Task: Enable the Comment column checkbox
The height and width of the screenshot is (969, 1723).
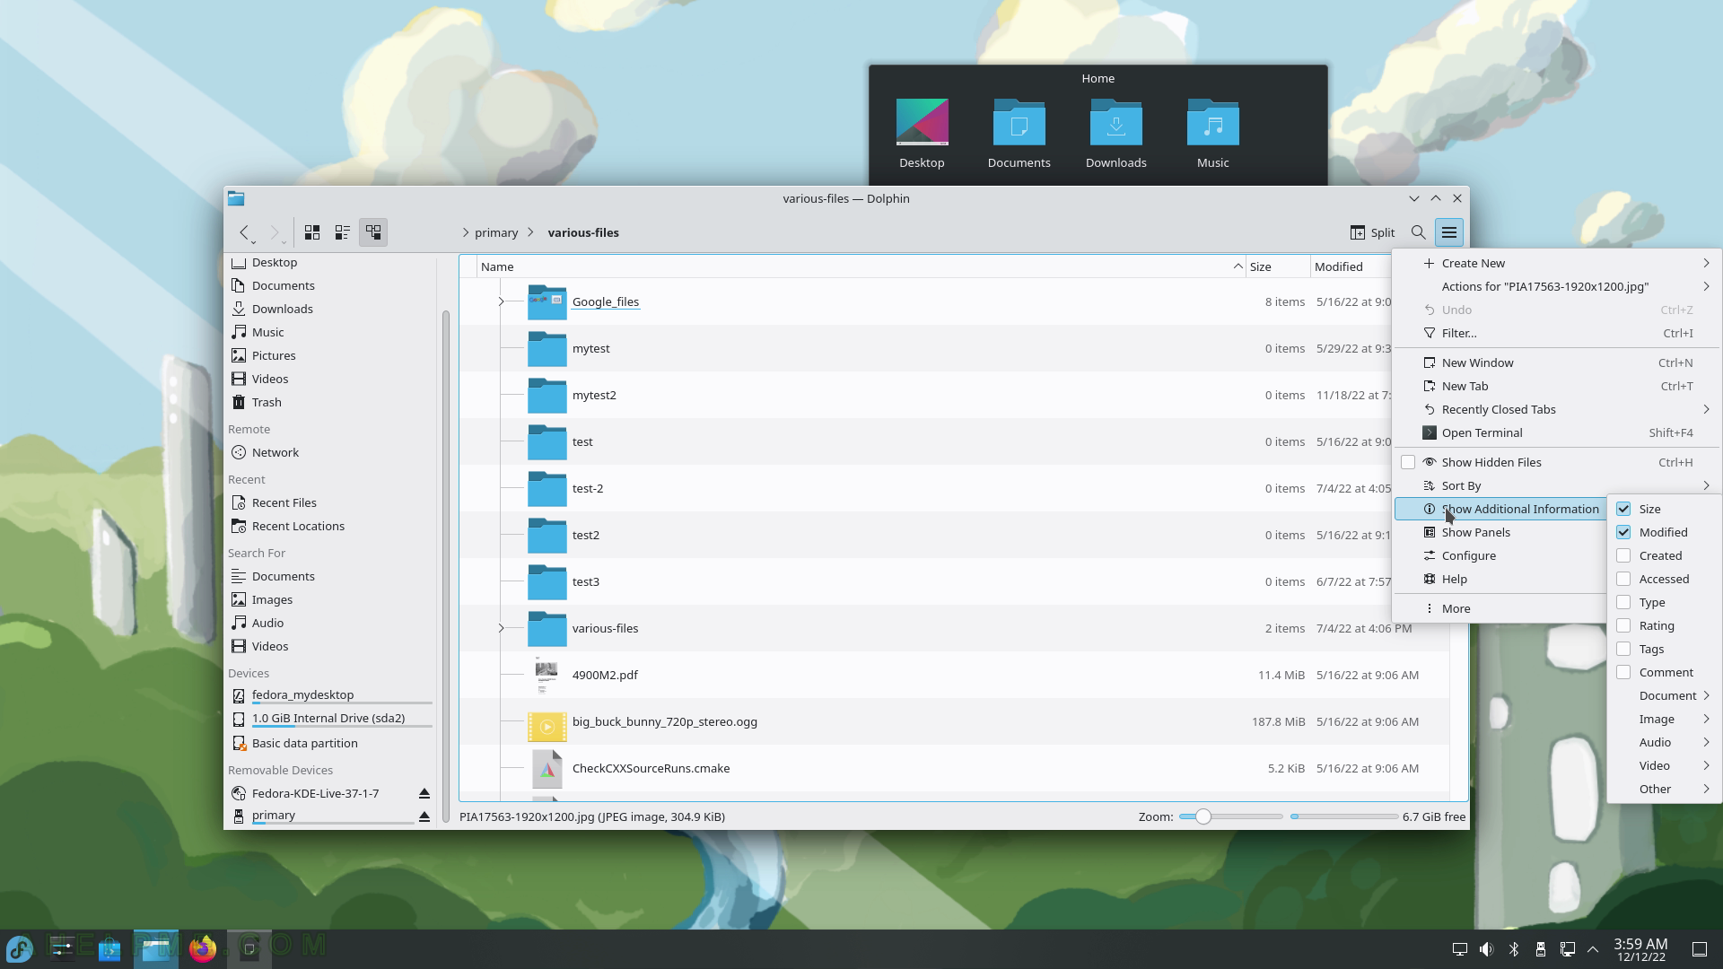Action: [x=1623, y=672]
